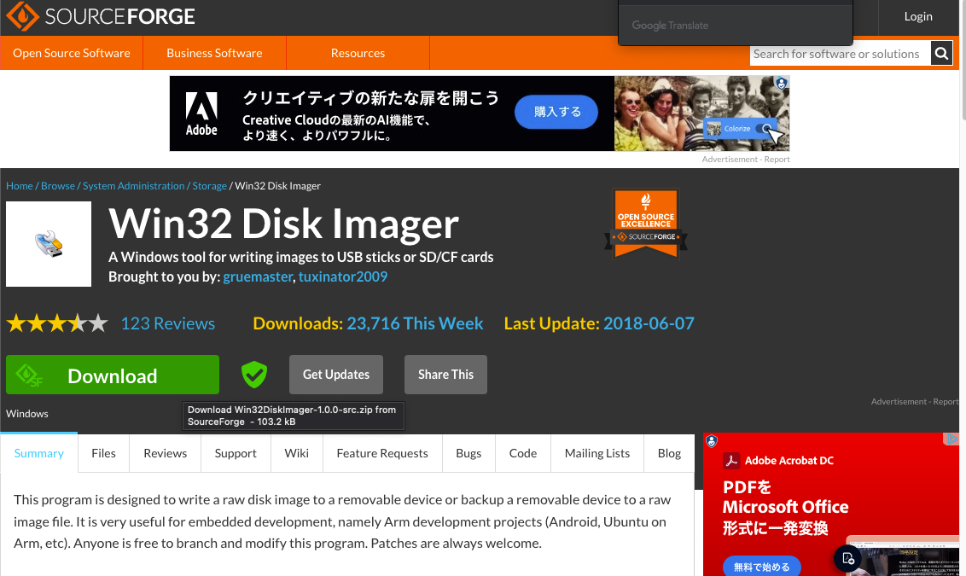Viewport: 966px width, 576px height.
Task: Go to Home breadcrumb
Action: tap(19, 185)
